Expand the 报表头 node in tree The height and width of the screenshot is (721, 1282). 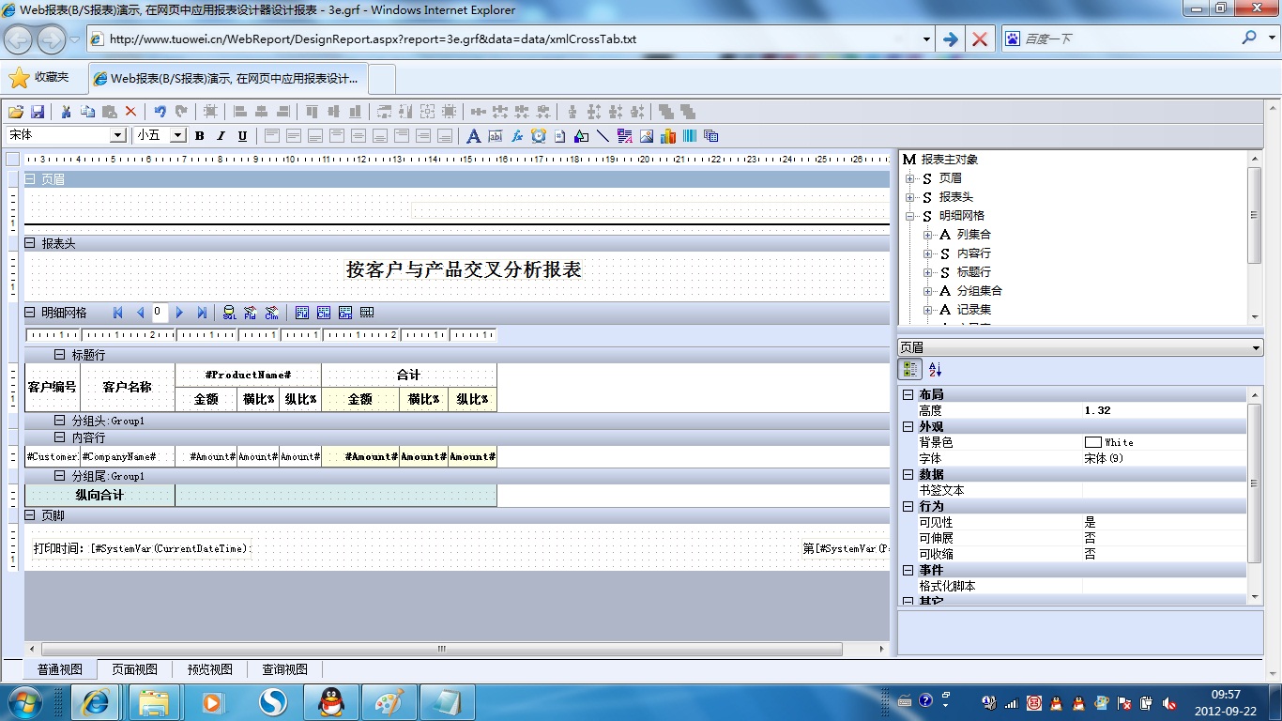click(x=909, y=197)
